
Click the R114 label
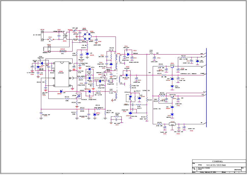coord(109,111)
